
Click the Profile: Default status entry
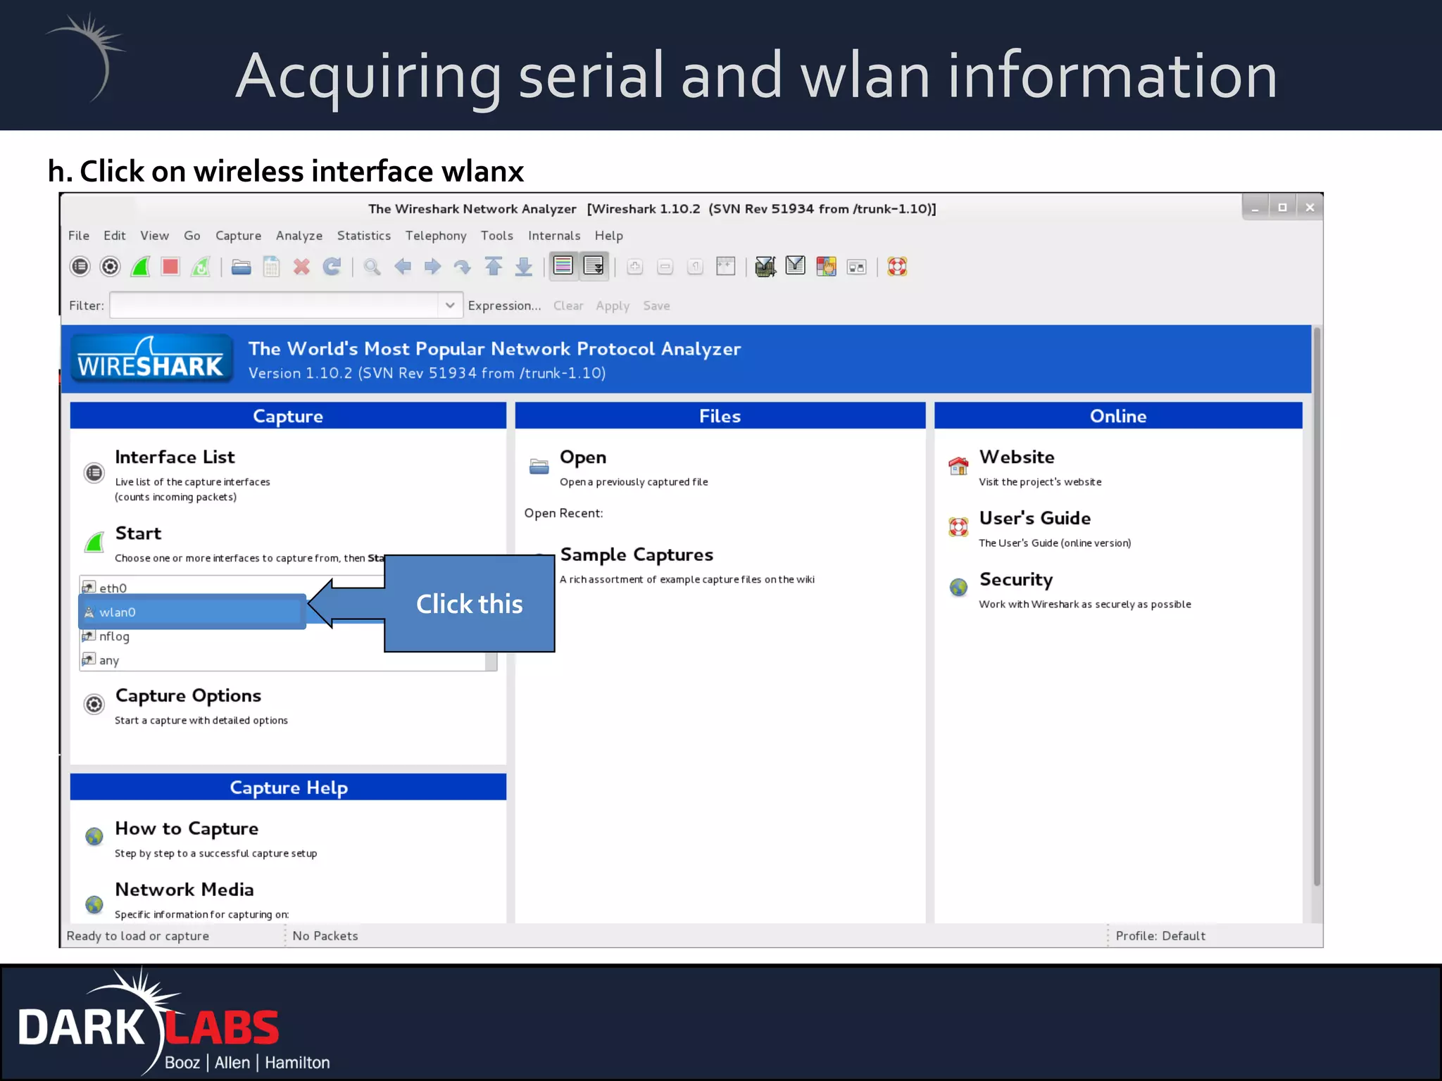coord(1160,936)
